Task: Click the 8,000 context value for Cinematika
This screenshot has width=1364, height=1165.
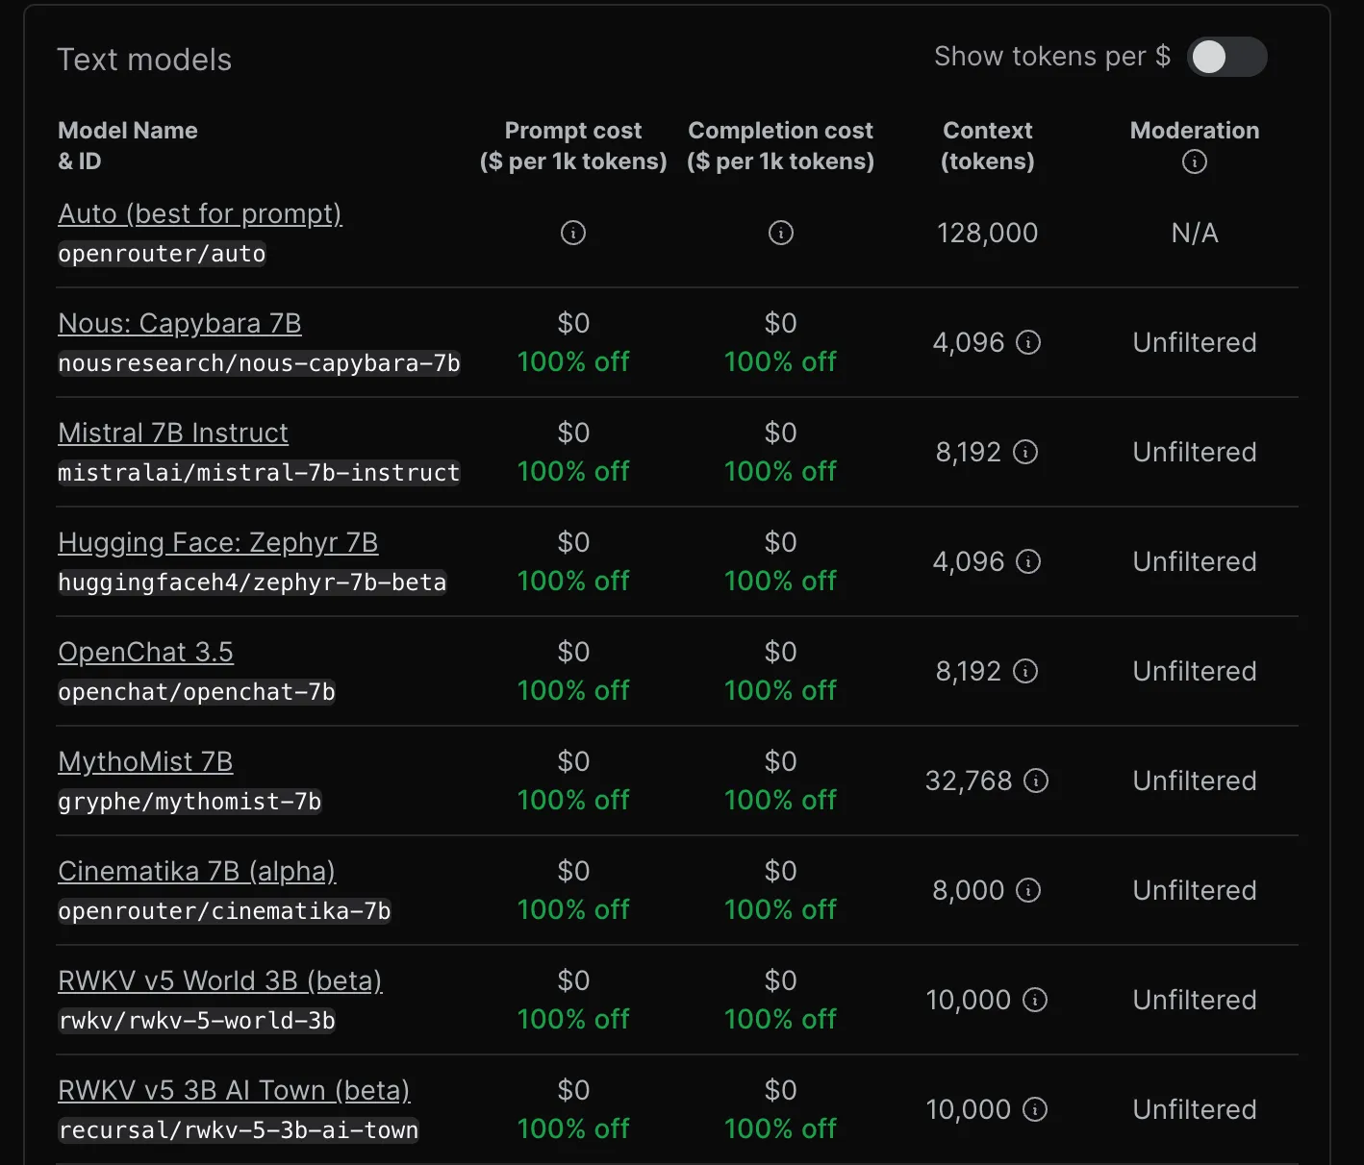Action: click(969, 890)
